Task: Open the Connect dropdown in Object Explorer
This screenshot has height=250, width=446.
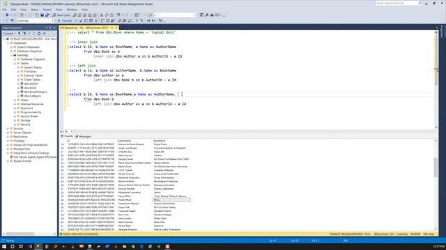Action: click(9, 33)
